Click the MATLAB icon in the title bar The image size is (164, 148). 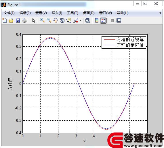coord(4,5)
